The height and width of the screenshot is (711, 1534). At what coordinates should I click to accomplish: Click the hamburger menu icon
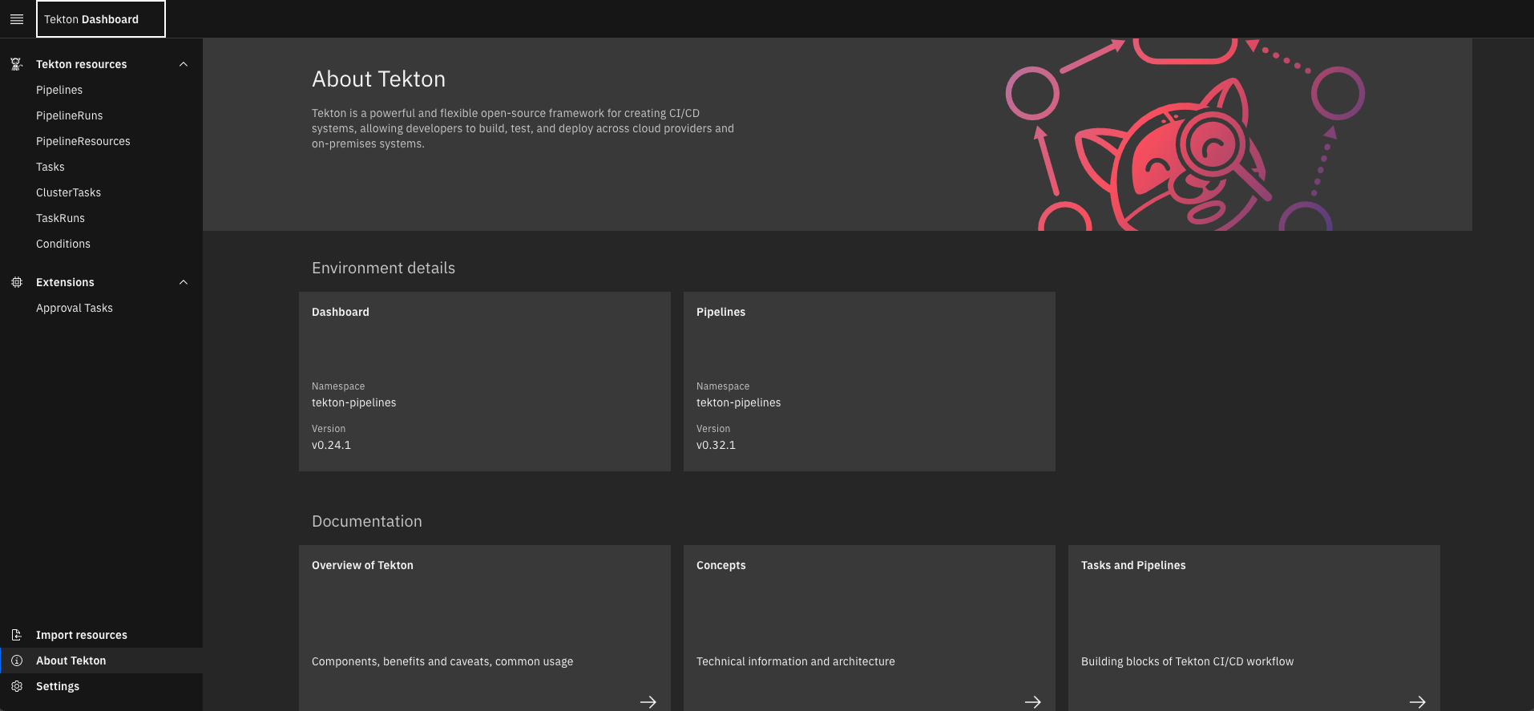[17, 19]
